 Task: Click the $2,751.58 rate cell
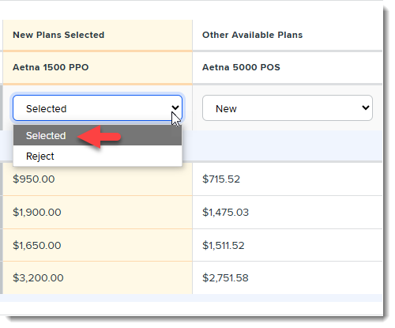[288, 278]
